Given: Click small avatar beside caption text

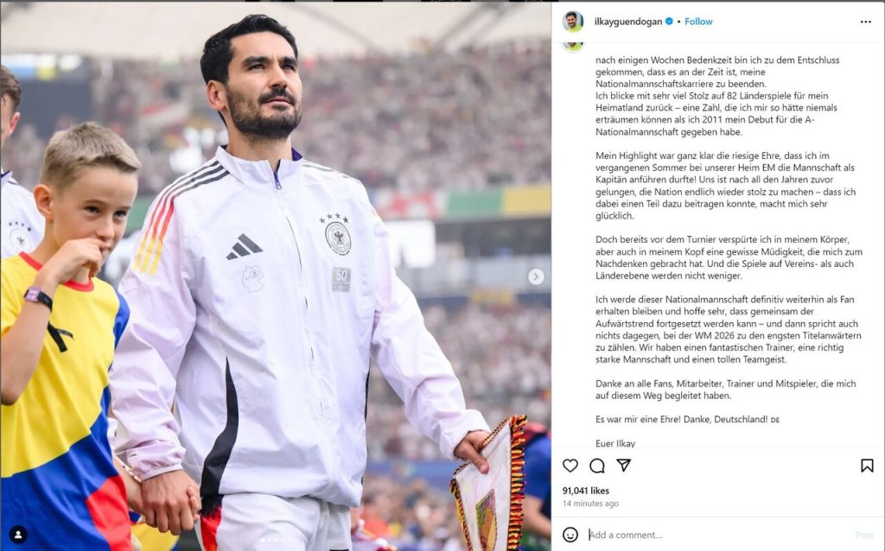Looking at the screenshot, I should click(573, 47).
